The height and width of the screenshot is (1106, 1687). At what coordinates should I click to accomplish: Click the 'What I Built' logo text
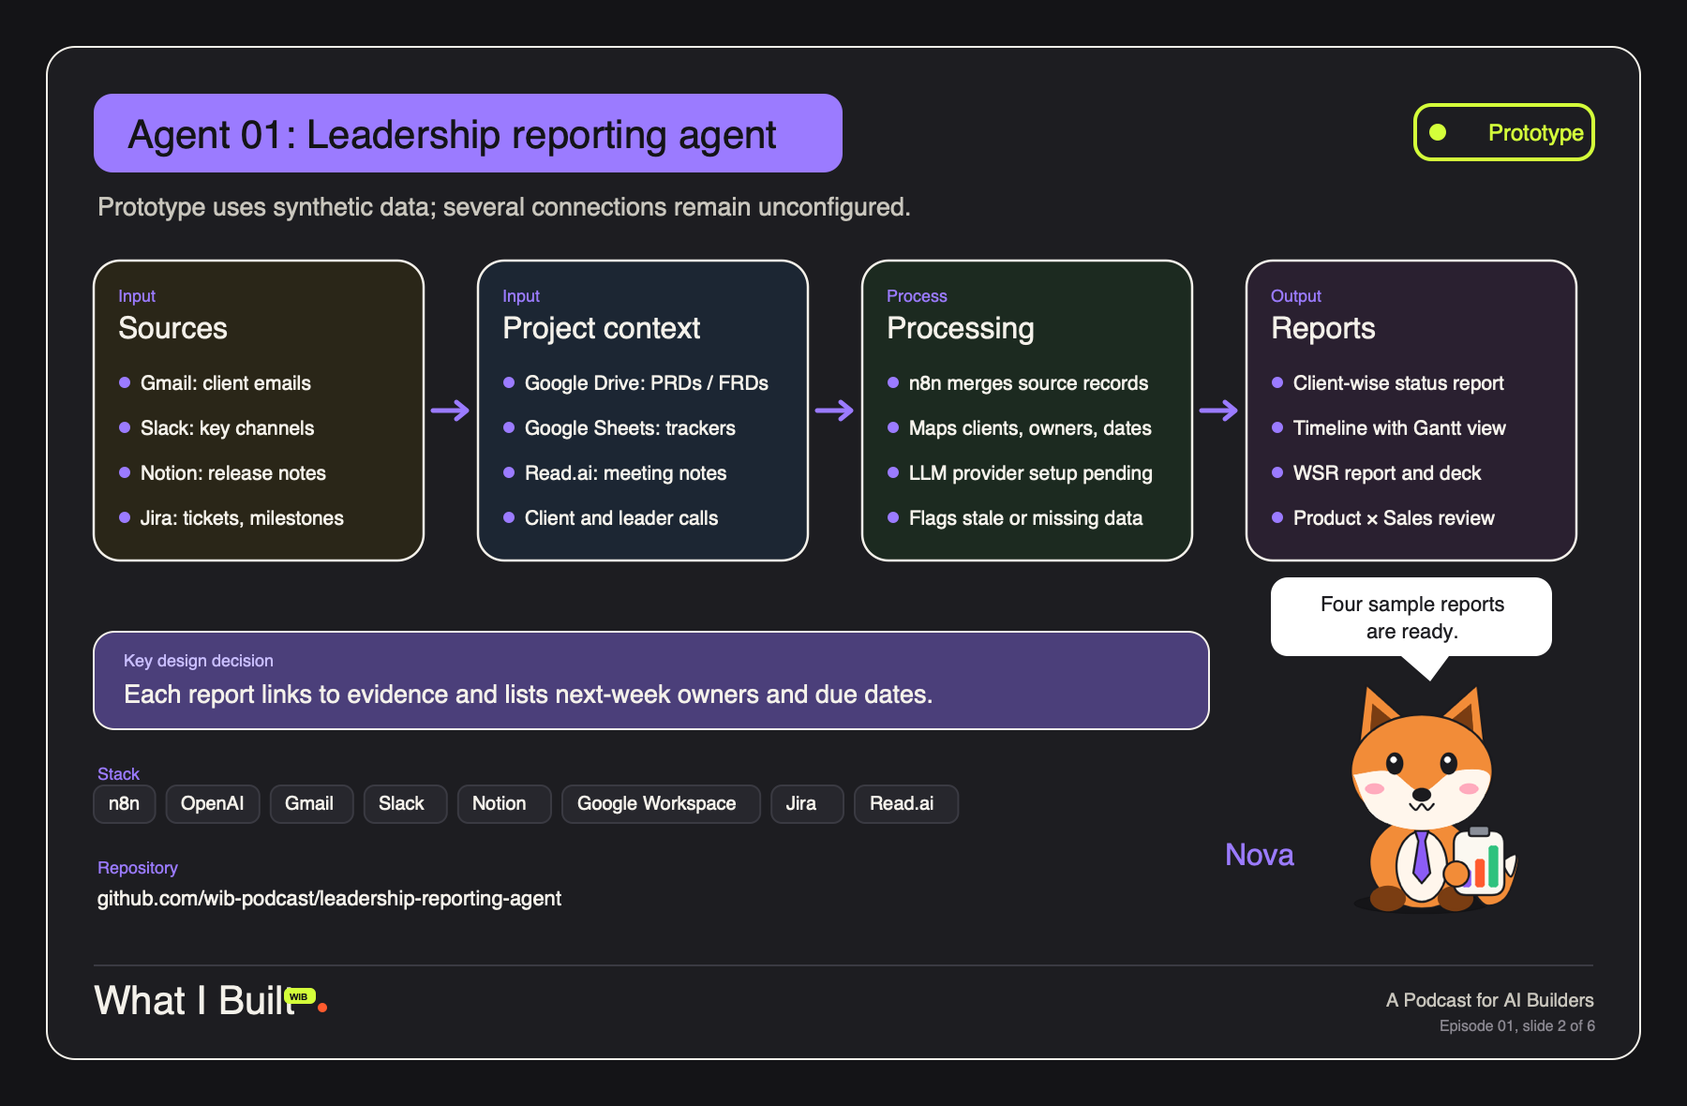pos(195,1000)
